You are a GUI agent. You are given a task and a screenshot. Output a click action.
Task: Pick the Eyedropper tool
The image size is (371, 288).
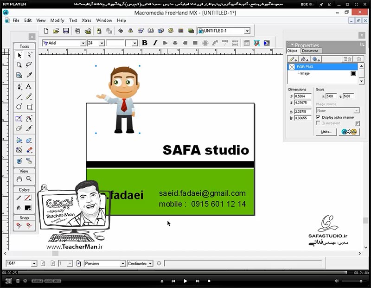(x=29, y=75)
